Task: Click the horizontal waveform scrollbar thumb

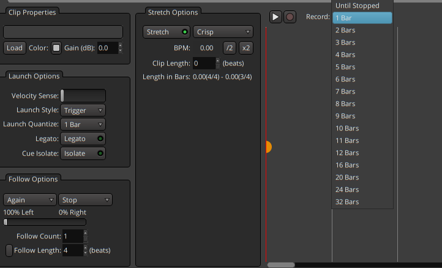Action: point(281,265)
